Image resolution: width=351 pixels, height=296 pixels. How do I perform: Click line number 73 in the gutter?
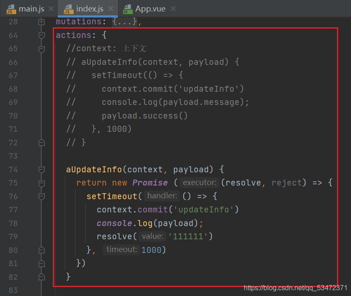pos(13,156)
